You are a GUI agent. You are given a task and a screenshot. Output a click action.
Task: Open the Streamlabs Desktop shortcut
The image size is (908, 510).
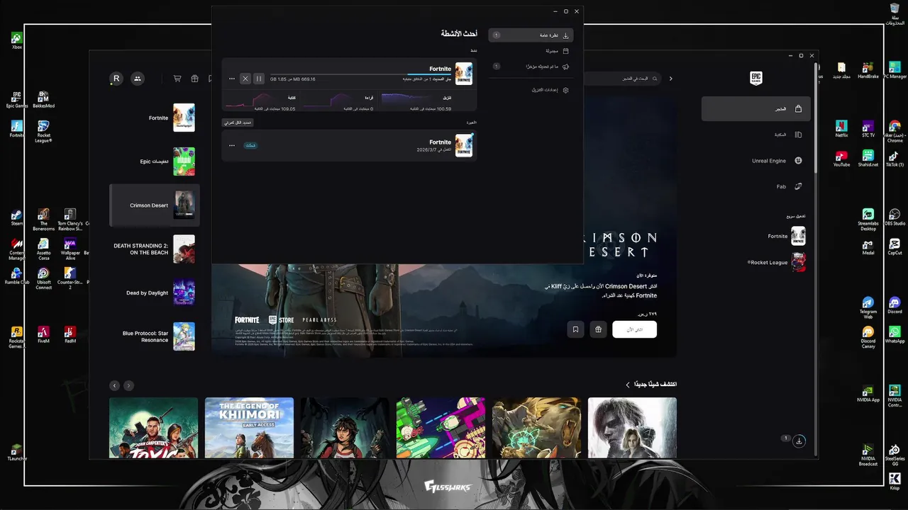pos(868,220)
